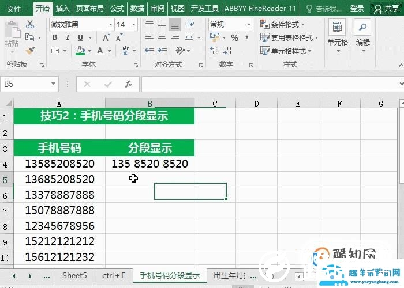This screenshot has width=404, height=288.
Task: Open the font size dropdown
Action: (x=134, y=25)
